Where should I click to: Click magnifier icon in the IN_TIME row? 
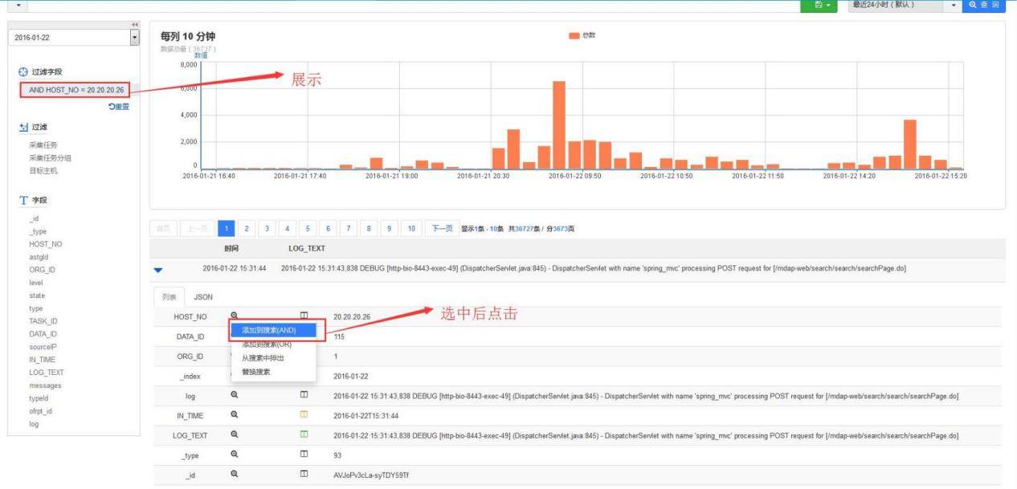coord(235,414)
